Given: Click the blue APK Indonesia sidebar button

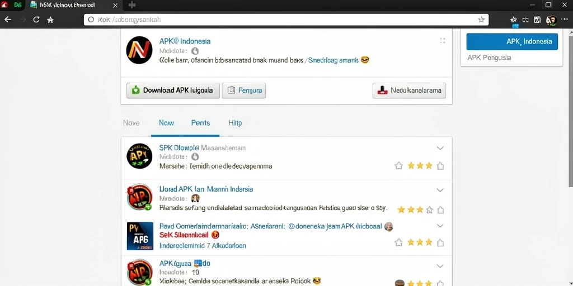Looking at the screenshot, I should click(x=512, y=41).
